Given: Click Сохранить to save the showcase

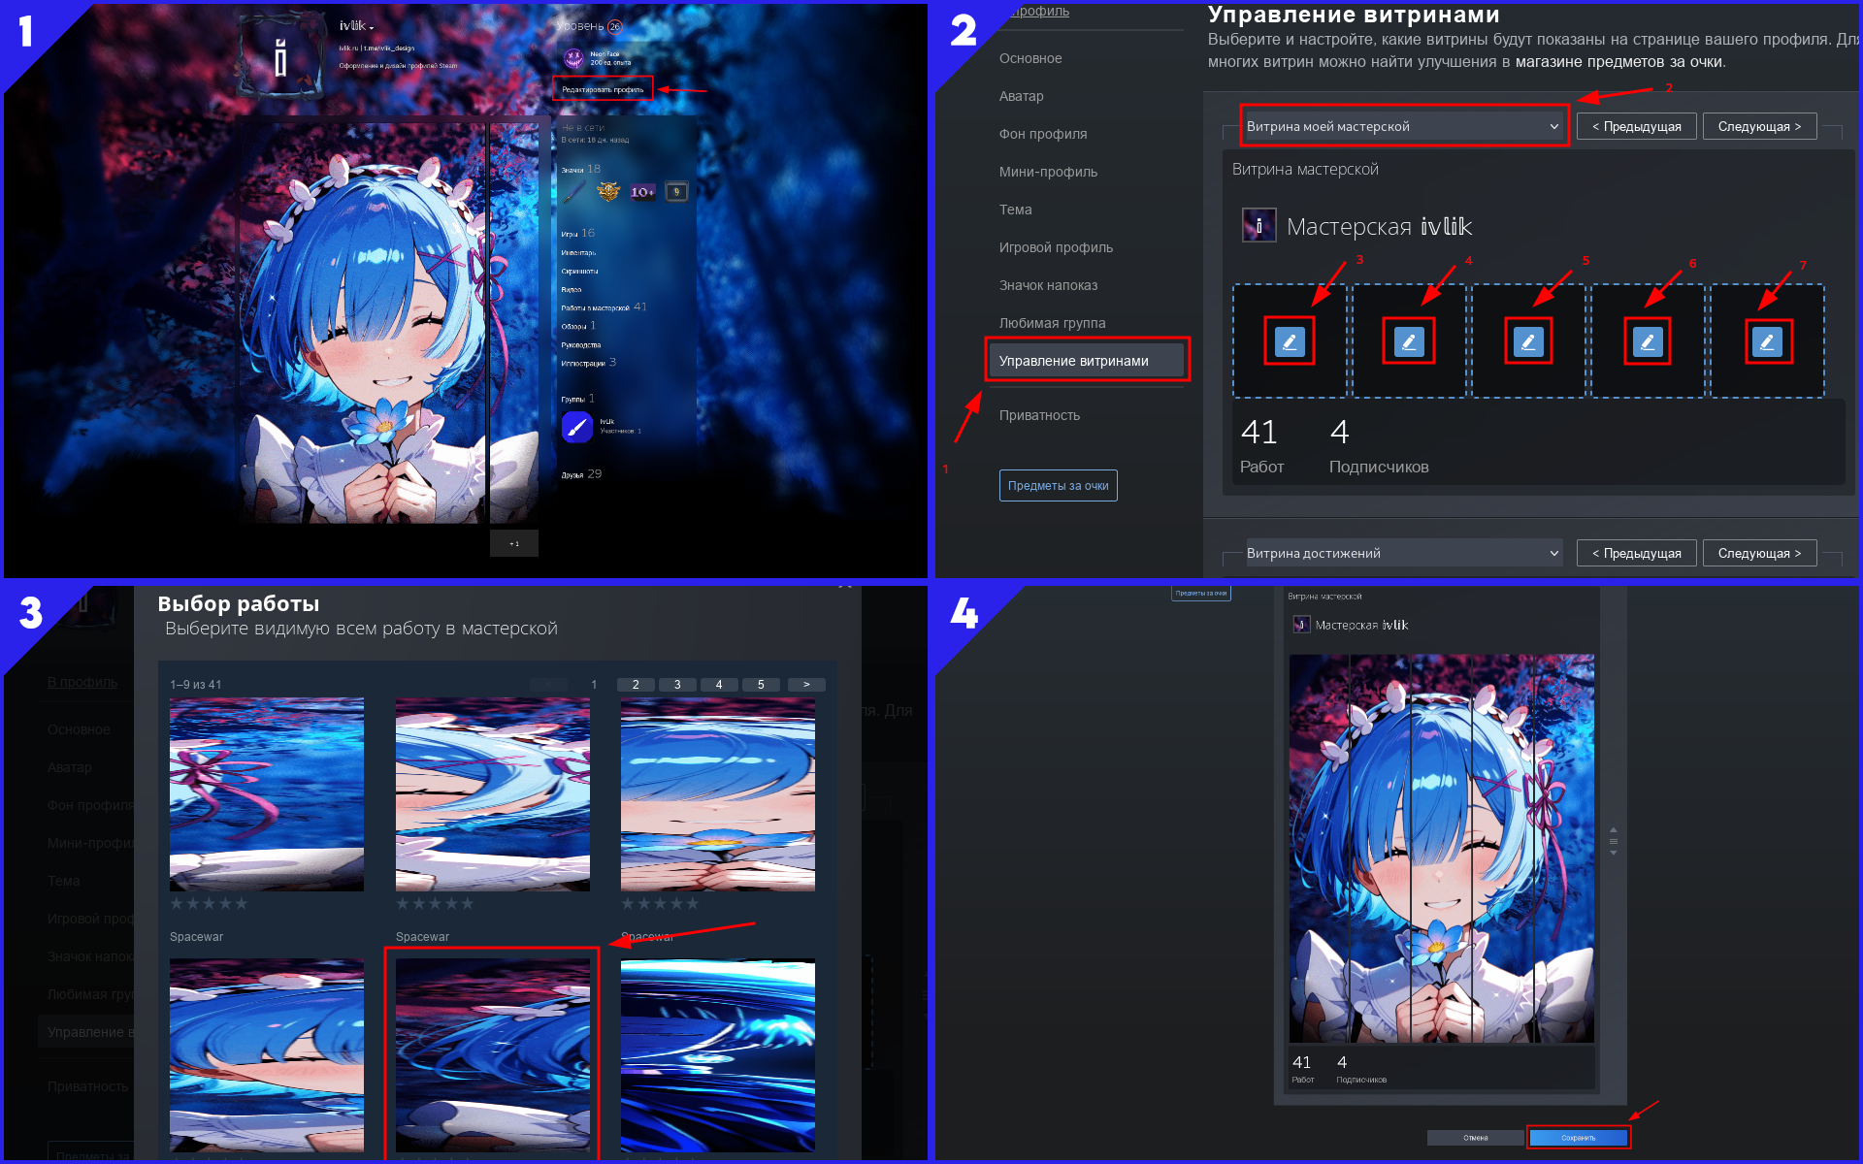Looking at the screenshot, I should pos(1579,1138).
